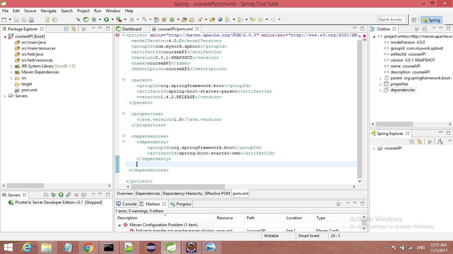Click the Debug bug icon in toolbar
Image resolution: width=453 pixels, height=254 pixels.
tap(94, 20)
